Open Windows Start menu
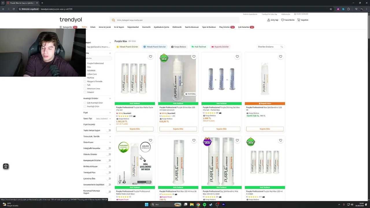Image resolution: width=370 pixels, height=208 pixels. click(x=147, y=205)
